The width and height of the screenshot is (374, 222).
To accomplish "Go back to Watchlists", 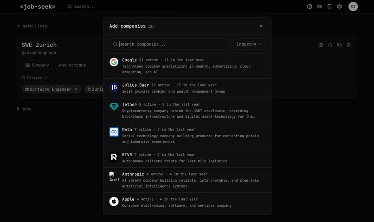I will click(32, 26).
